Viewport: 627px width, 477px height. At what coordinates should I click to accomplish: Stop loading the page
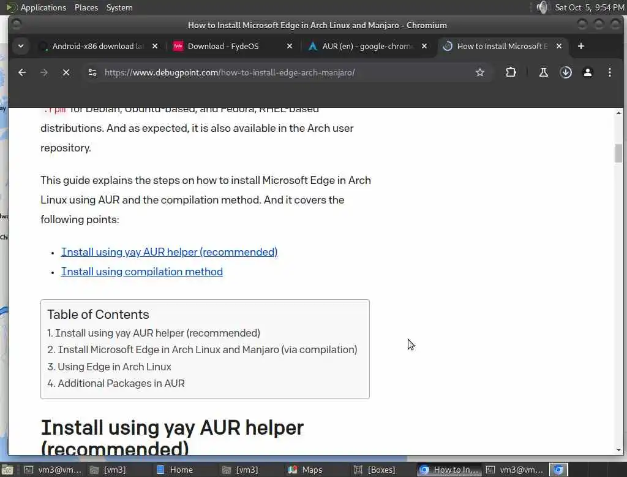pos(66,72)
